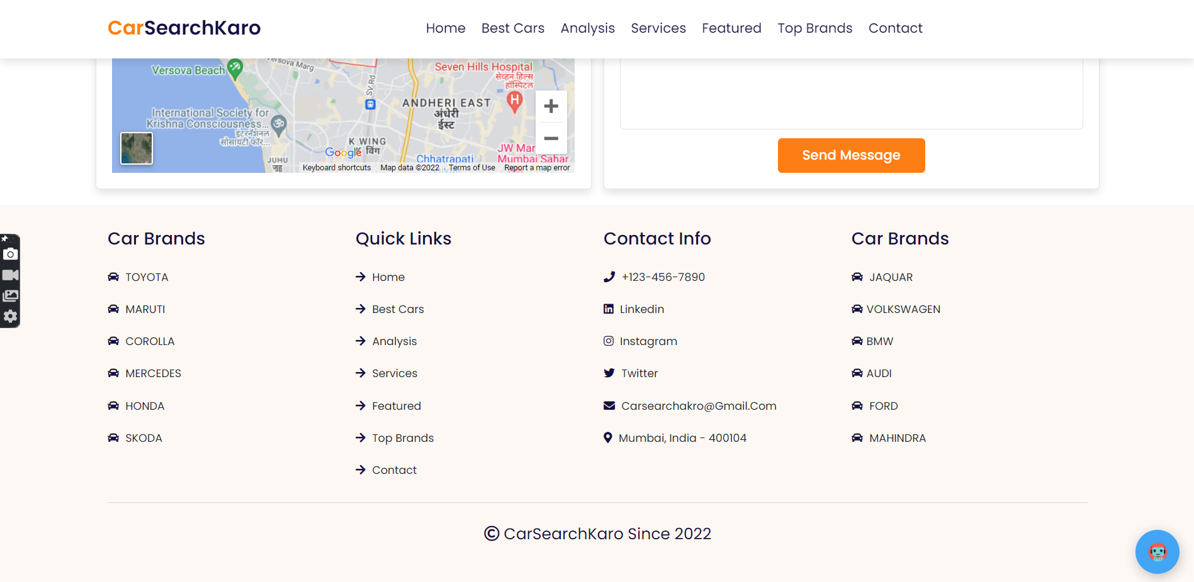Open Analysis in the top navigation
Screen dimensions: 1194x582
[588, 28]
